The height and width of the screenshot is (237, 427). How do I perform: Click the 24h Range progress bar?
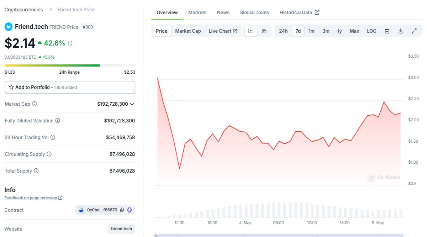[x=70, y=65]
